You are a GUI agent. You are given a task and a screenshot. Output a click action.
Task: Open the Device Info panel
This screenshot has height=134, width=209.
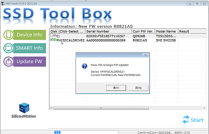point(25,35)
